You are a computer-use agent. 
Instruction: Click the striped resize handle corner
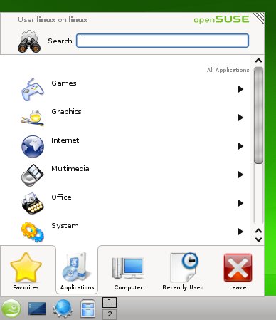coord(258,18)
